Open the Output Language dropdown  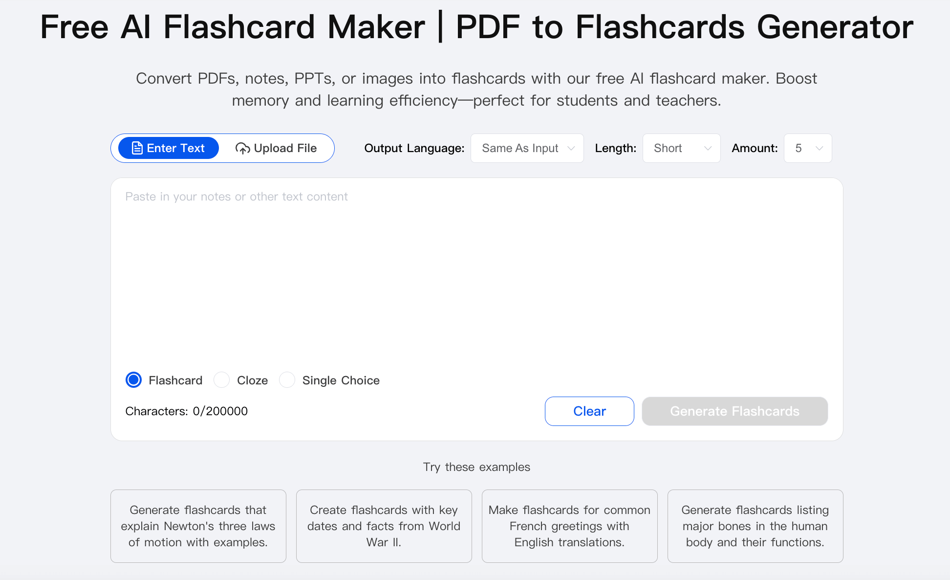pos(527,148)
